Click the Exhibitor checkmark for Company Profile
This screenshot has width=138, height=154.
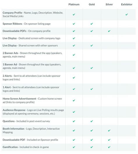click(x=127, y=14)
